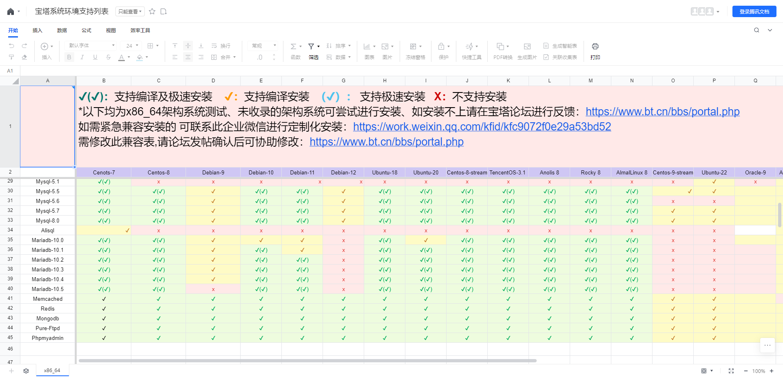Click the PDF convert icon
This screenshot has width=783, height=377.
(500, 46)
